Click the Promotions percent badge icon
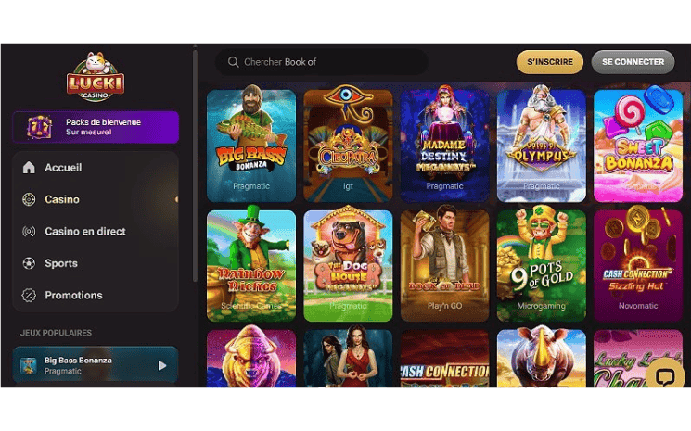Screen dimensions: 691x431 29,296
